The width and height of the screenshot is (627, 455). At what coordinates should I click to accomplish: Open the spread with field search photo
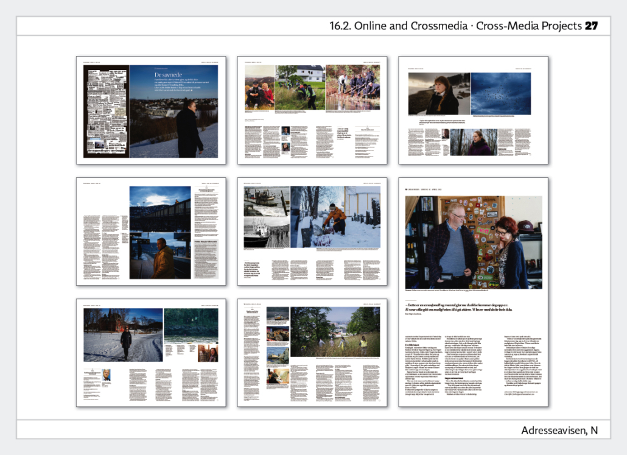312,353
